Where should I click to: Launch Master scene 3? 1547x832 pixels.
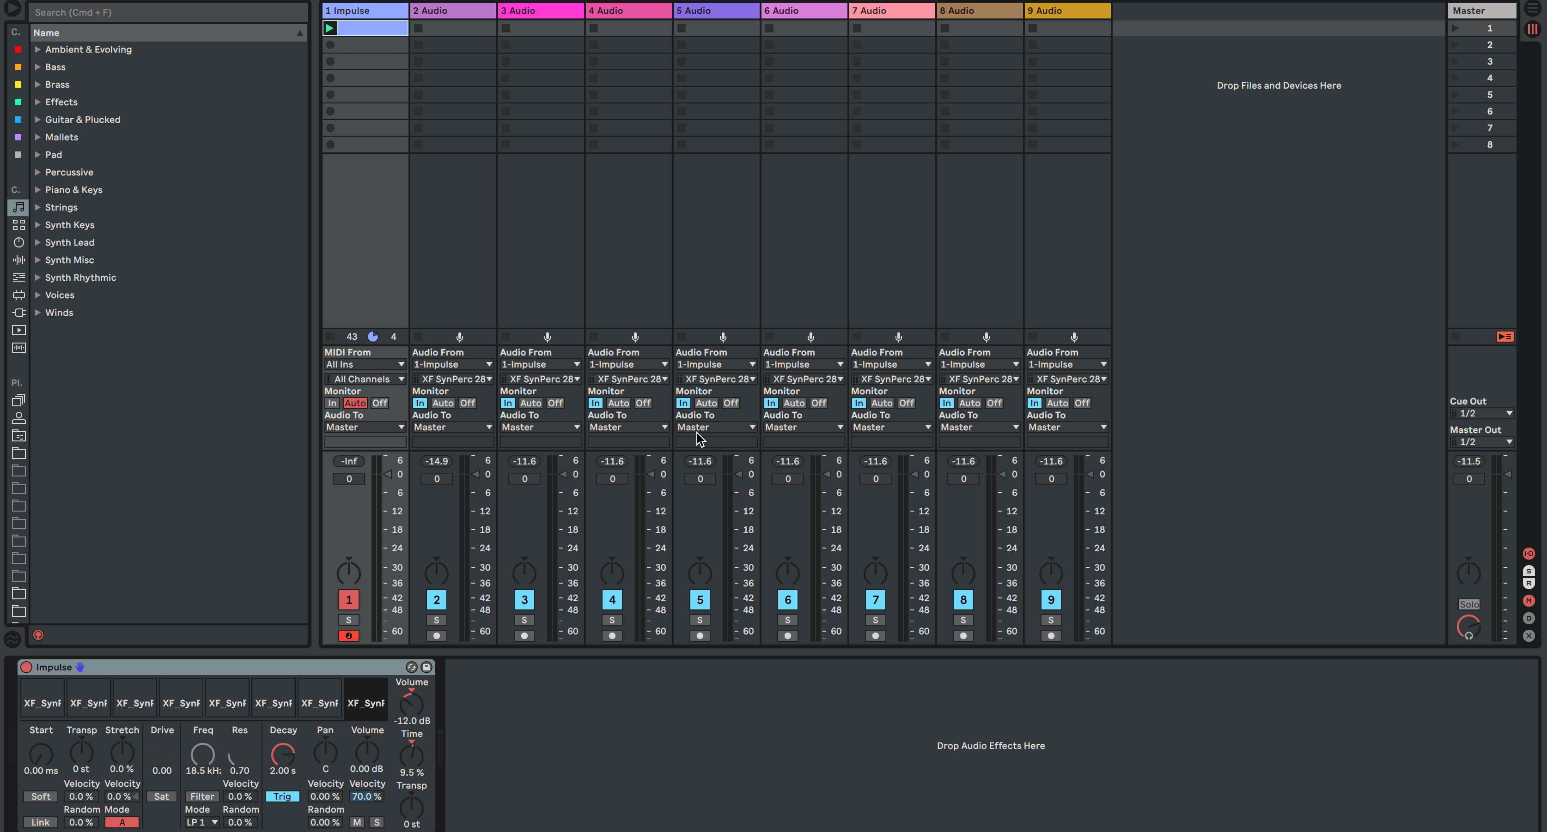click(x=1455, y=61)
